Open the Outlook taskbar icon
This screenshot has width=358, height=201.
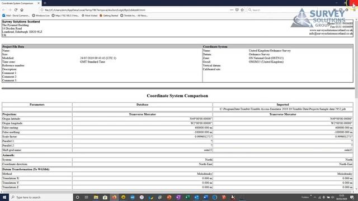click(196, 197)
